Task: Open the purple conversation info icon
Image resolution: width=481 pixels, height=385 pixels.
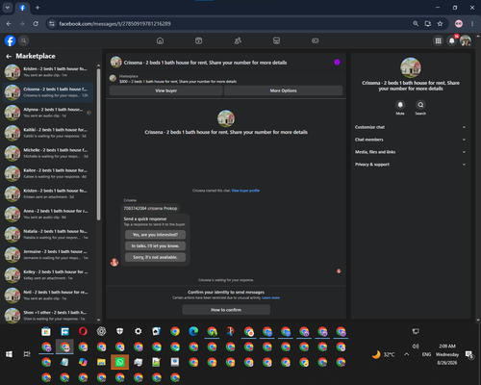Action: [x=337, y=63]
